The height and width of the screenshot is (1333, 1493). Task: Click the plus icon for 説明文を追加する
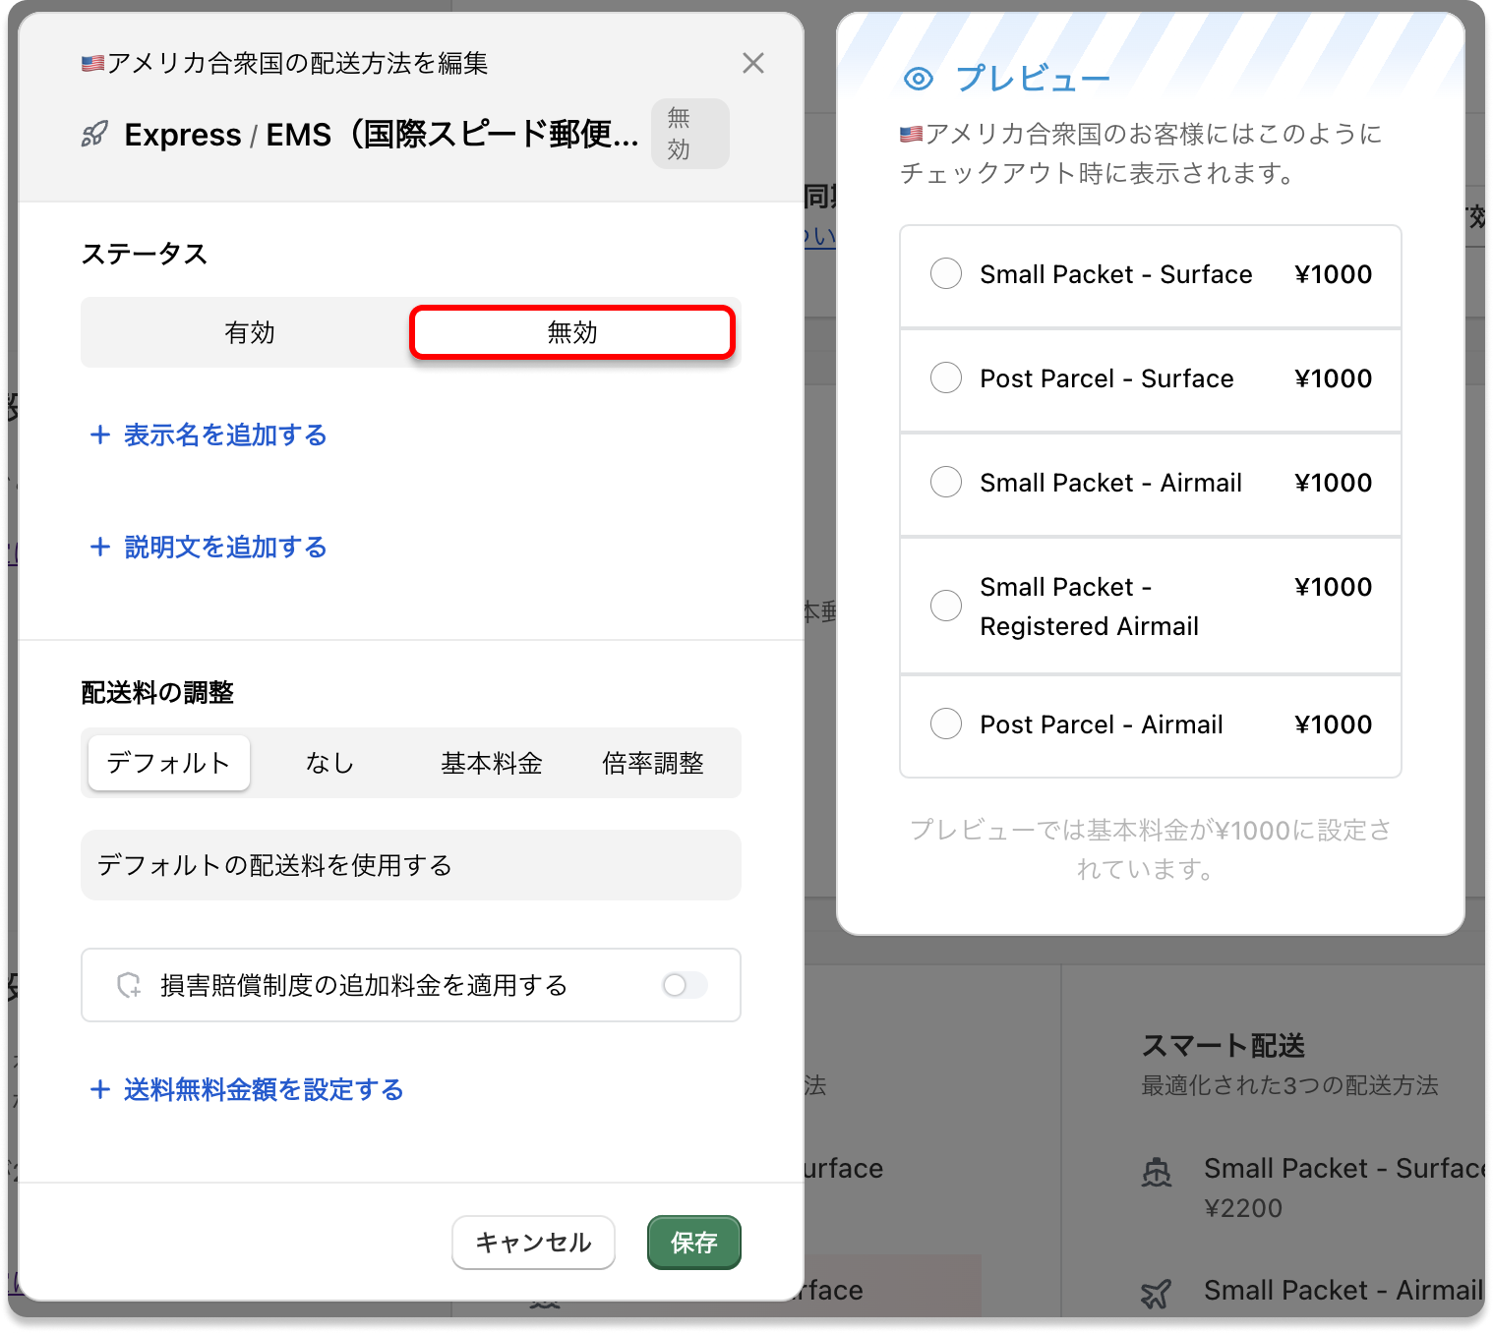[99, 547]
